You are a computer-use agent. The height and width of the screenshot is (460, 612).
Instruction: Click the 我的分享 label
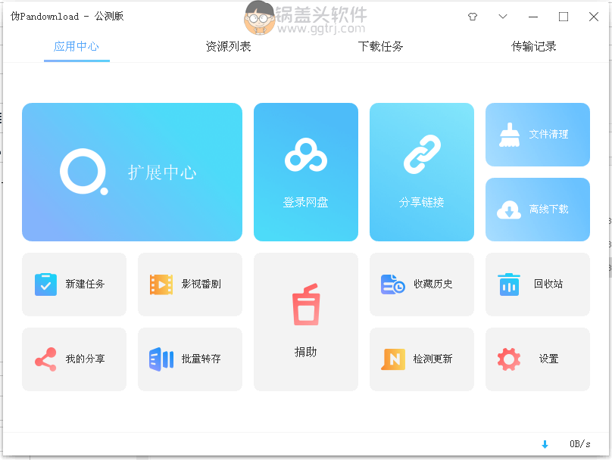85,359
